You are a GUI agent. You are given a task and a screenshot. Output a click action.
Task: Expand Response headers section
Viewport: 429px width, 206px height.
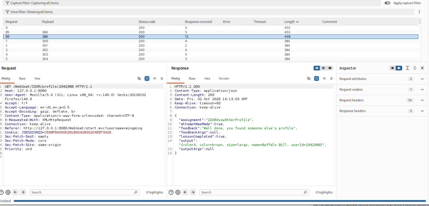point(422,111)
